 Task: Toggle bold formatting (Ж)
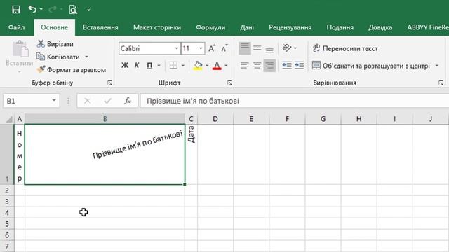(125, 65)
